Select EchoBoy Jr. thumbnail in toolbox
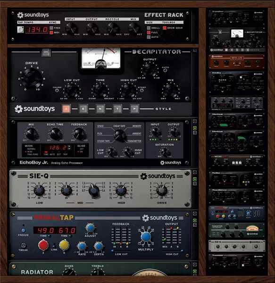 point(237,104)
